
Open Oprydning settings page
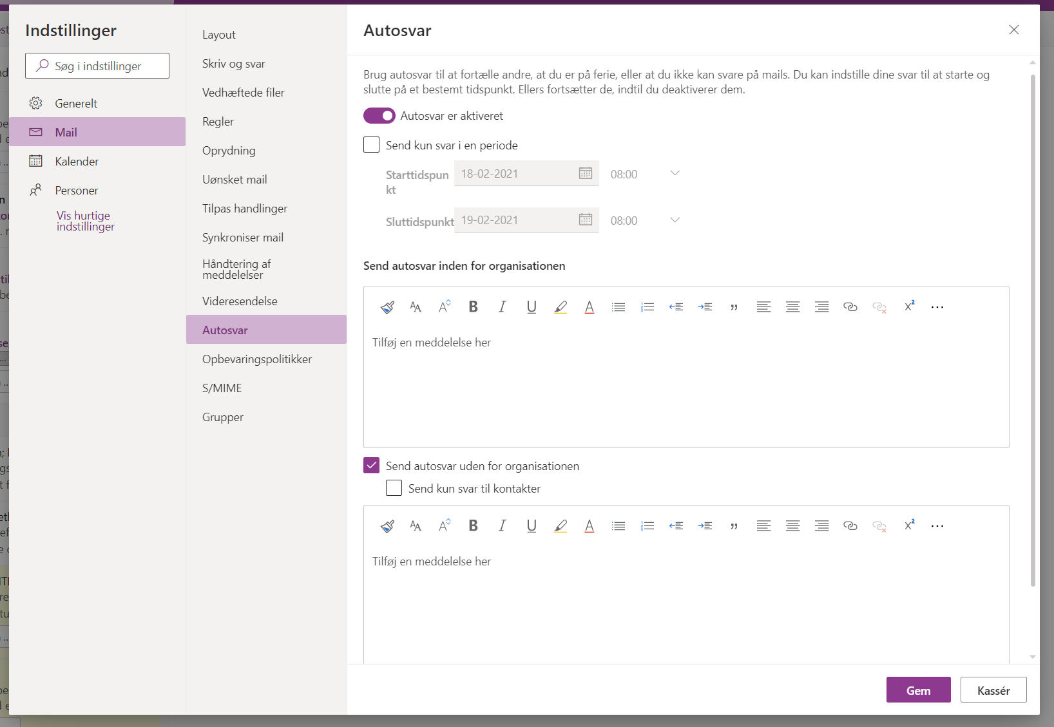coord(266,151)
